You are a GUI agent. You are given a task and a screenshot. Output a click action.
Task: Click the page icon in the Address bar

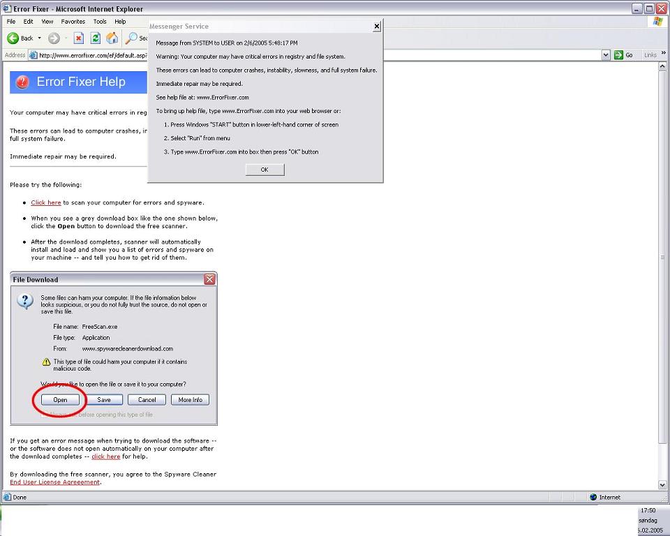[x=33, y=55]
